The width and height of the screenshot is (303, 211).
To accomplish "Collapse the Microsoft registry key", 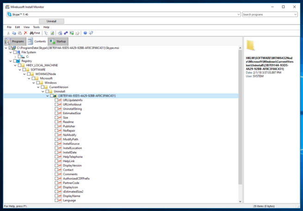I will (x=29, y=78).
